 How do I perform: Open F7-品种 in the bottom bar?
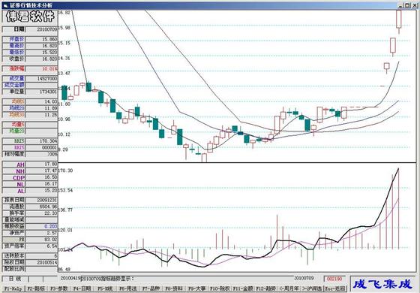point(151,289)
